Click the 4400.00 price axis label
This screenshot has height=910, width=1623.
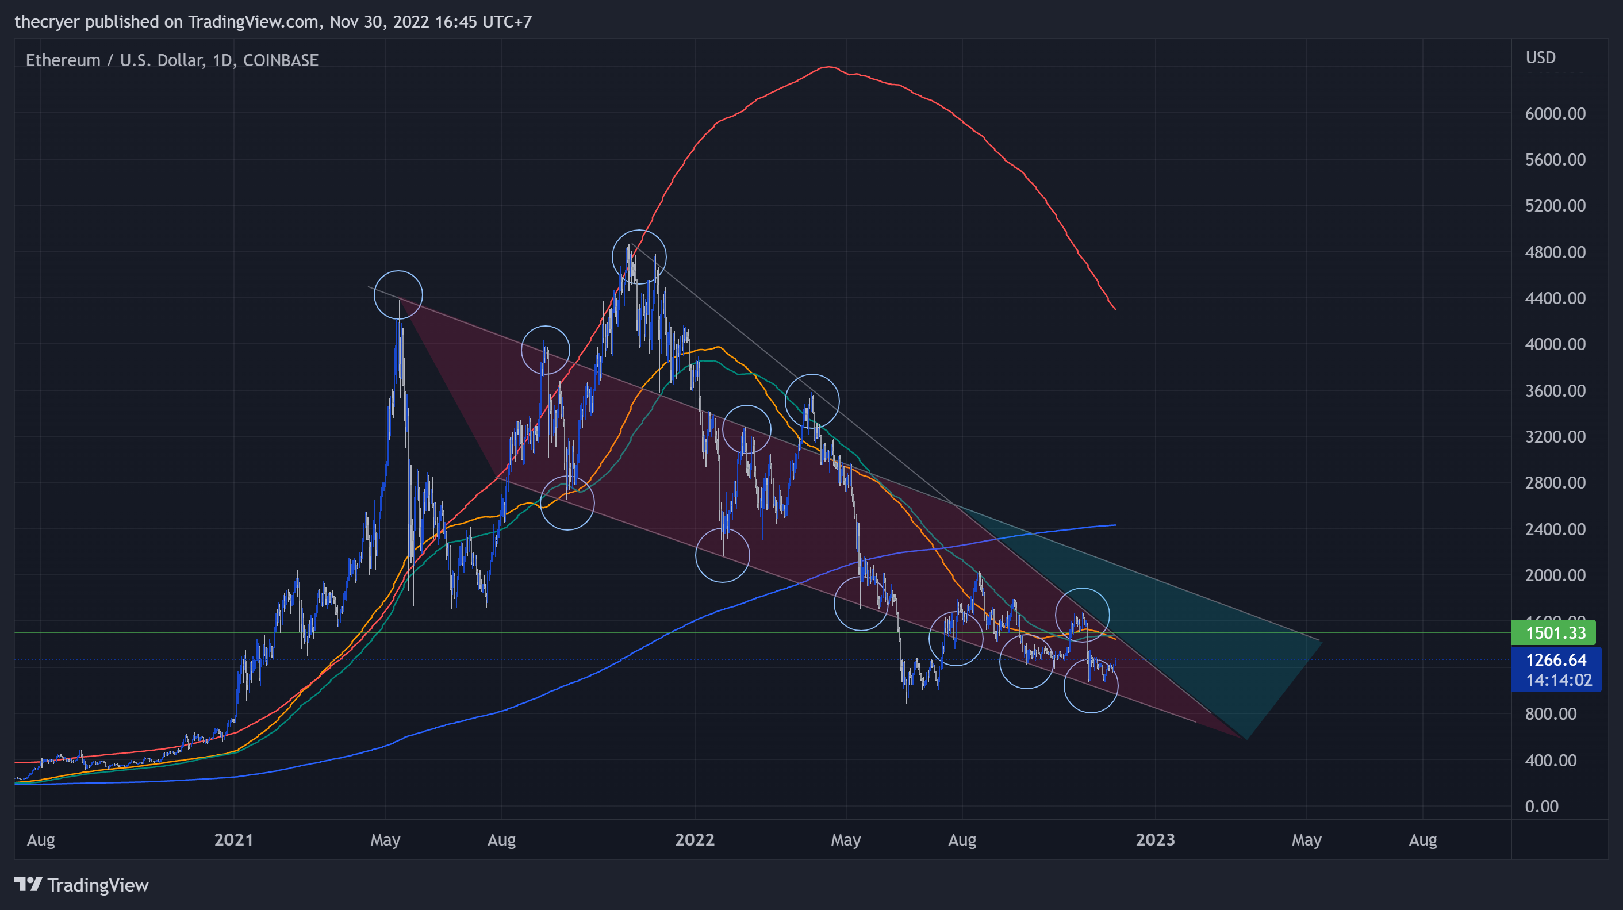1555,298
